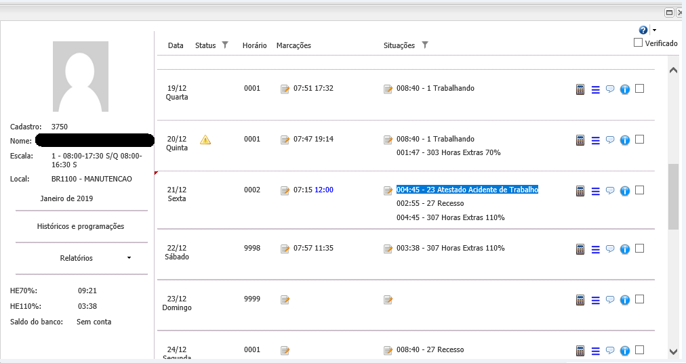Open comment bubble for 19/12 row

pyautogui.click(x=610, y=89)
